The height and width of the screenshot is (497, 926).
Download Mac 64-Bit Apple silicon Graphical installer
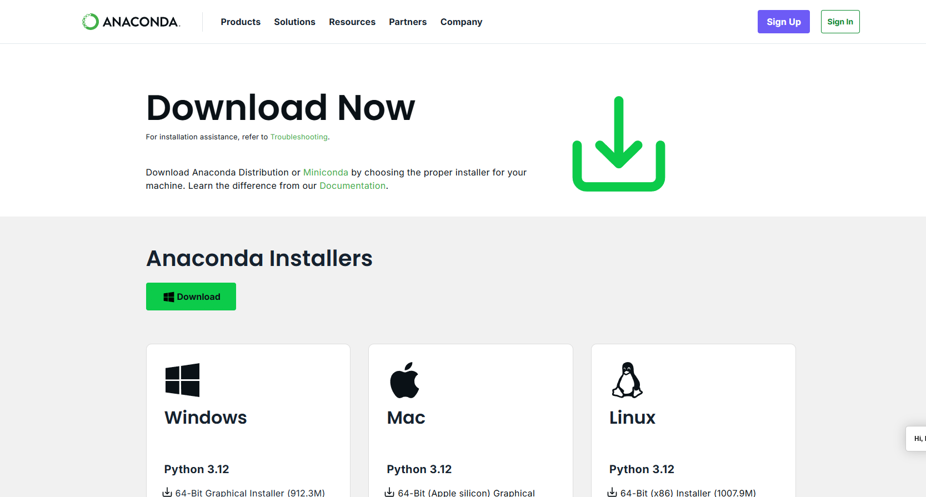(466, 493)
